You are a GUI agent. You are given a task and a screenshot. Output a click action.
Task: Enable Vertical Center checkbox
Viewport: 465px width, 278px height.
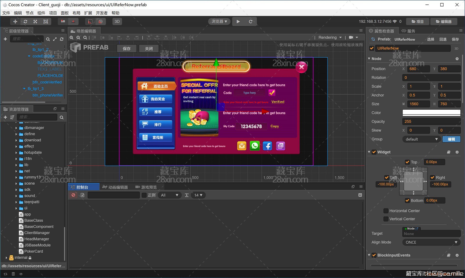point(386,219)
